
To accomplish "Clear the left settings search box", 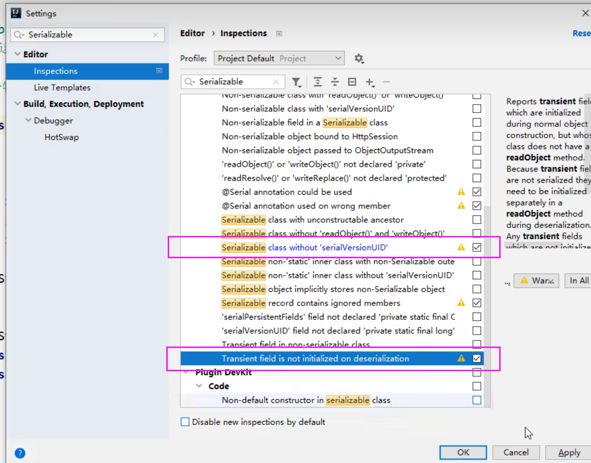I will click(x=156, y=35).
